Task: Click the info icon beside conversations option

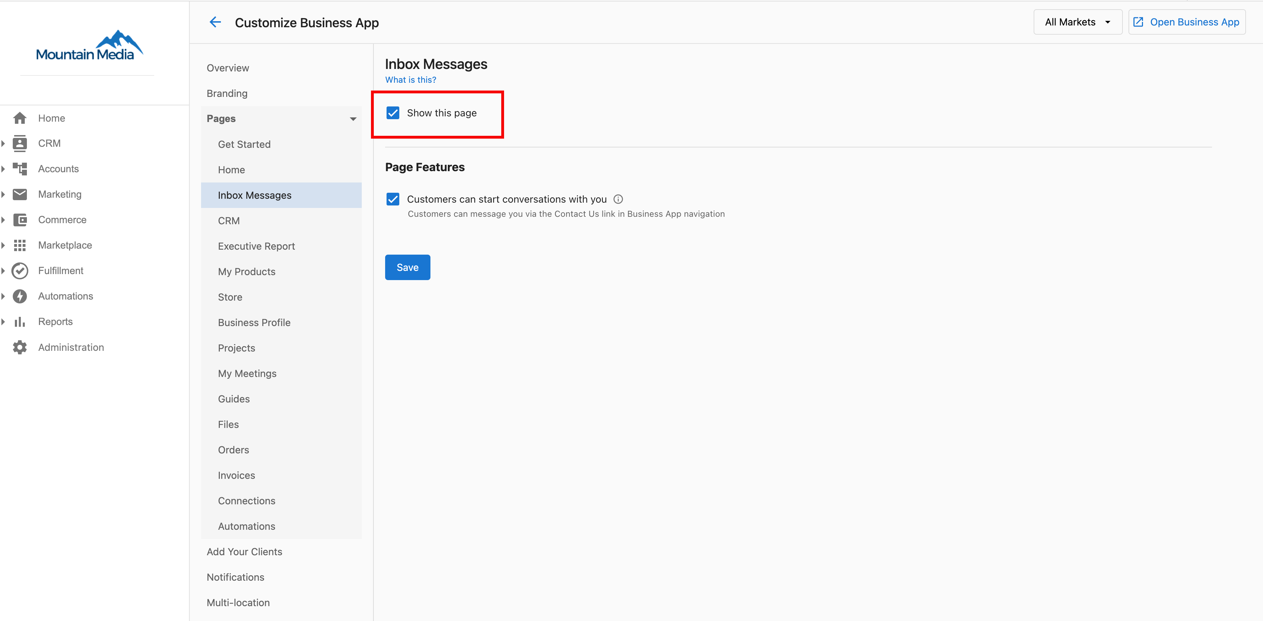Action: [618, 199]
